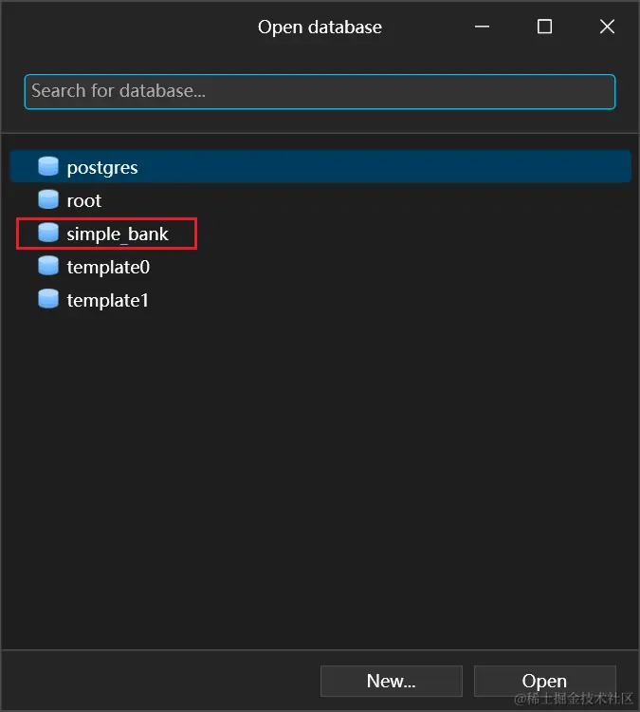Close the Open database dialog
Viewport: 640px width, 712px height.
click(x=608, y=27)
